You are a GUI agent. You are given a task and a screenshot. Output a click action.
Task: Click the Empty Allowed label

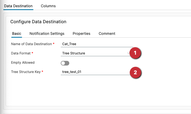(23, 62)
